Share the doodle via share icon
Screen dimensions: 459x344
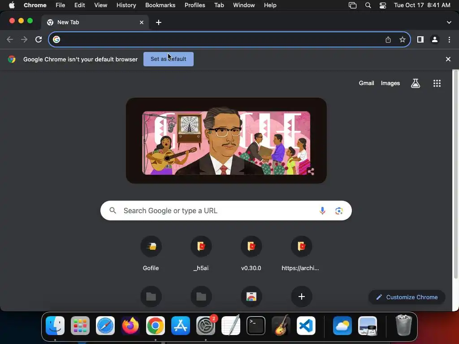click(x=311, y=172)
